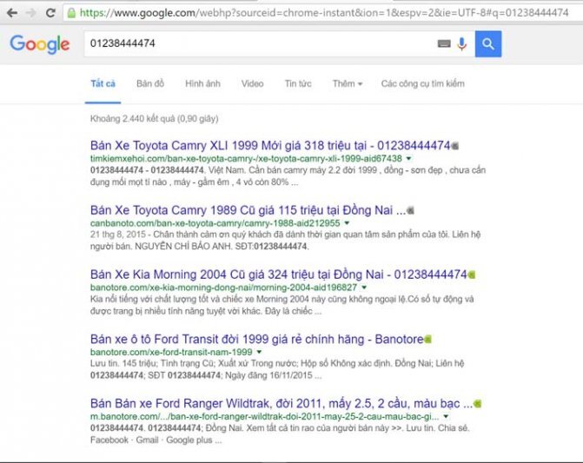Image resolution: width=583 pixels, height=463 pixels.
Task: Click m.banotore.com Ford Ranger URL text
Action: pos(265,417)
